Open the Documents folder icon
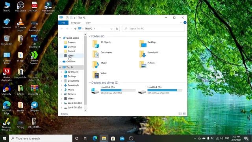 click(96, 54)
